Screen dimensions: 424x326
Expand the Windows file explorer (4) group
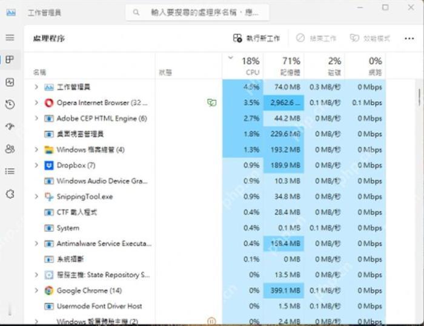click(x=36, y=149)
